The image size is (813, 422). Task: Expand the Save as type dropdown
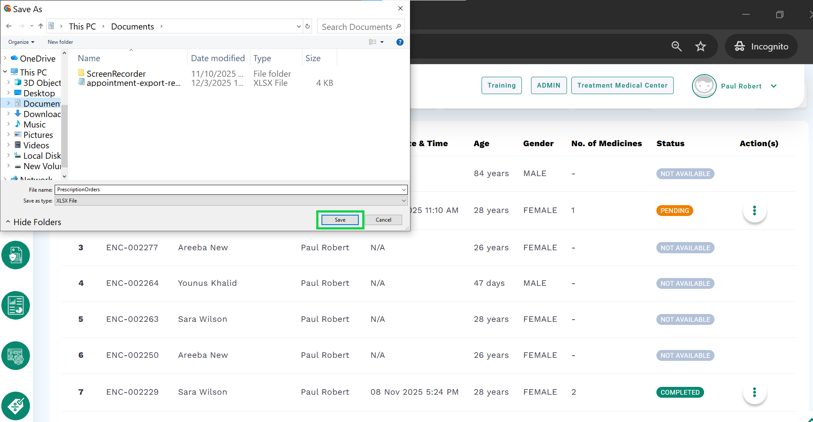403,201
